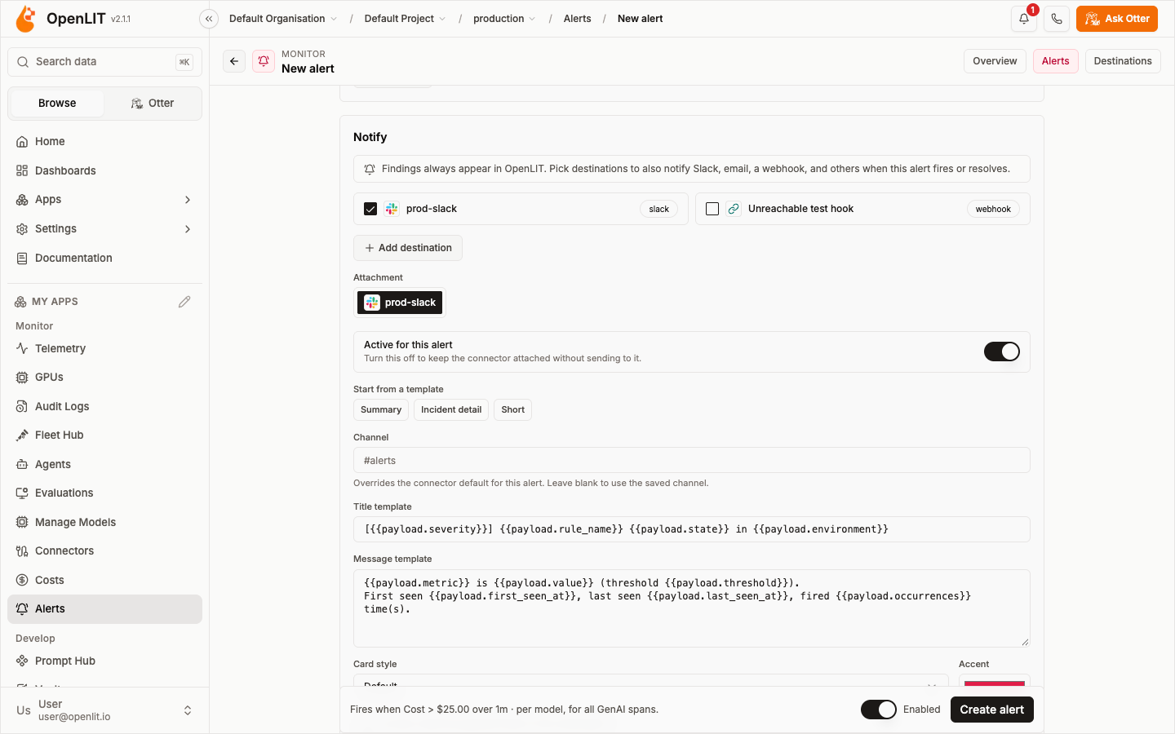Open Fleet Hub in the sidebar
The image size is (1175, 734).
[104, 436]
